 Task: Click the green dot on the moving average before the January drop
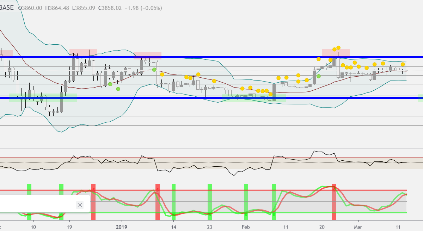(x=154, y=70)
